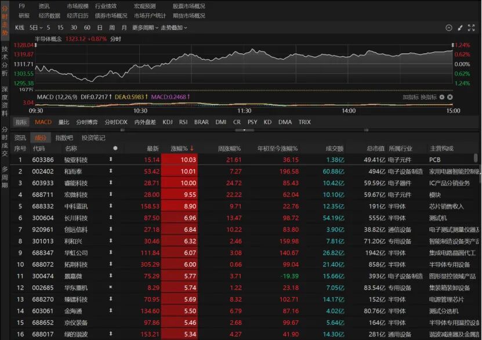Image resolution: width=482 pixels, height=340 pixels.
Task: Click the 加指标 add indicator button
Action: point(410,97)
